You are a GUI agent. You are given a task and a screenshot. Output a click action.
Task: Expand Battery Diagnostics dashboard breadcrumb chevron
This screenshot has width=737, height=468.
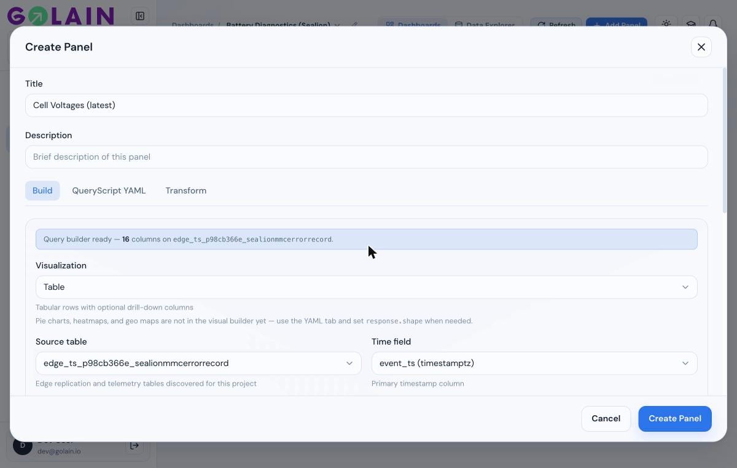[337, 25]
